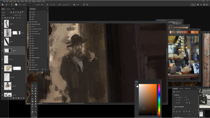Click the flip vertical icon in Properties
210x118 pixels.
click(189, 103)
